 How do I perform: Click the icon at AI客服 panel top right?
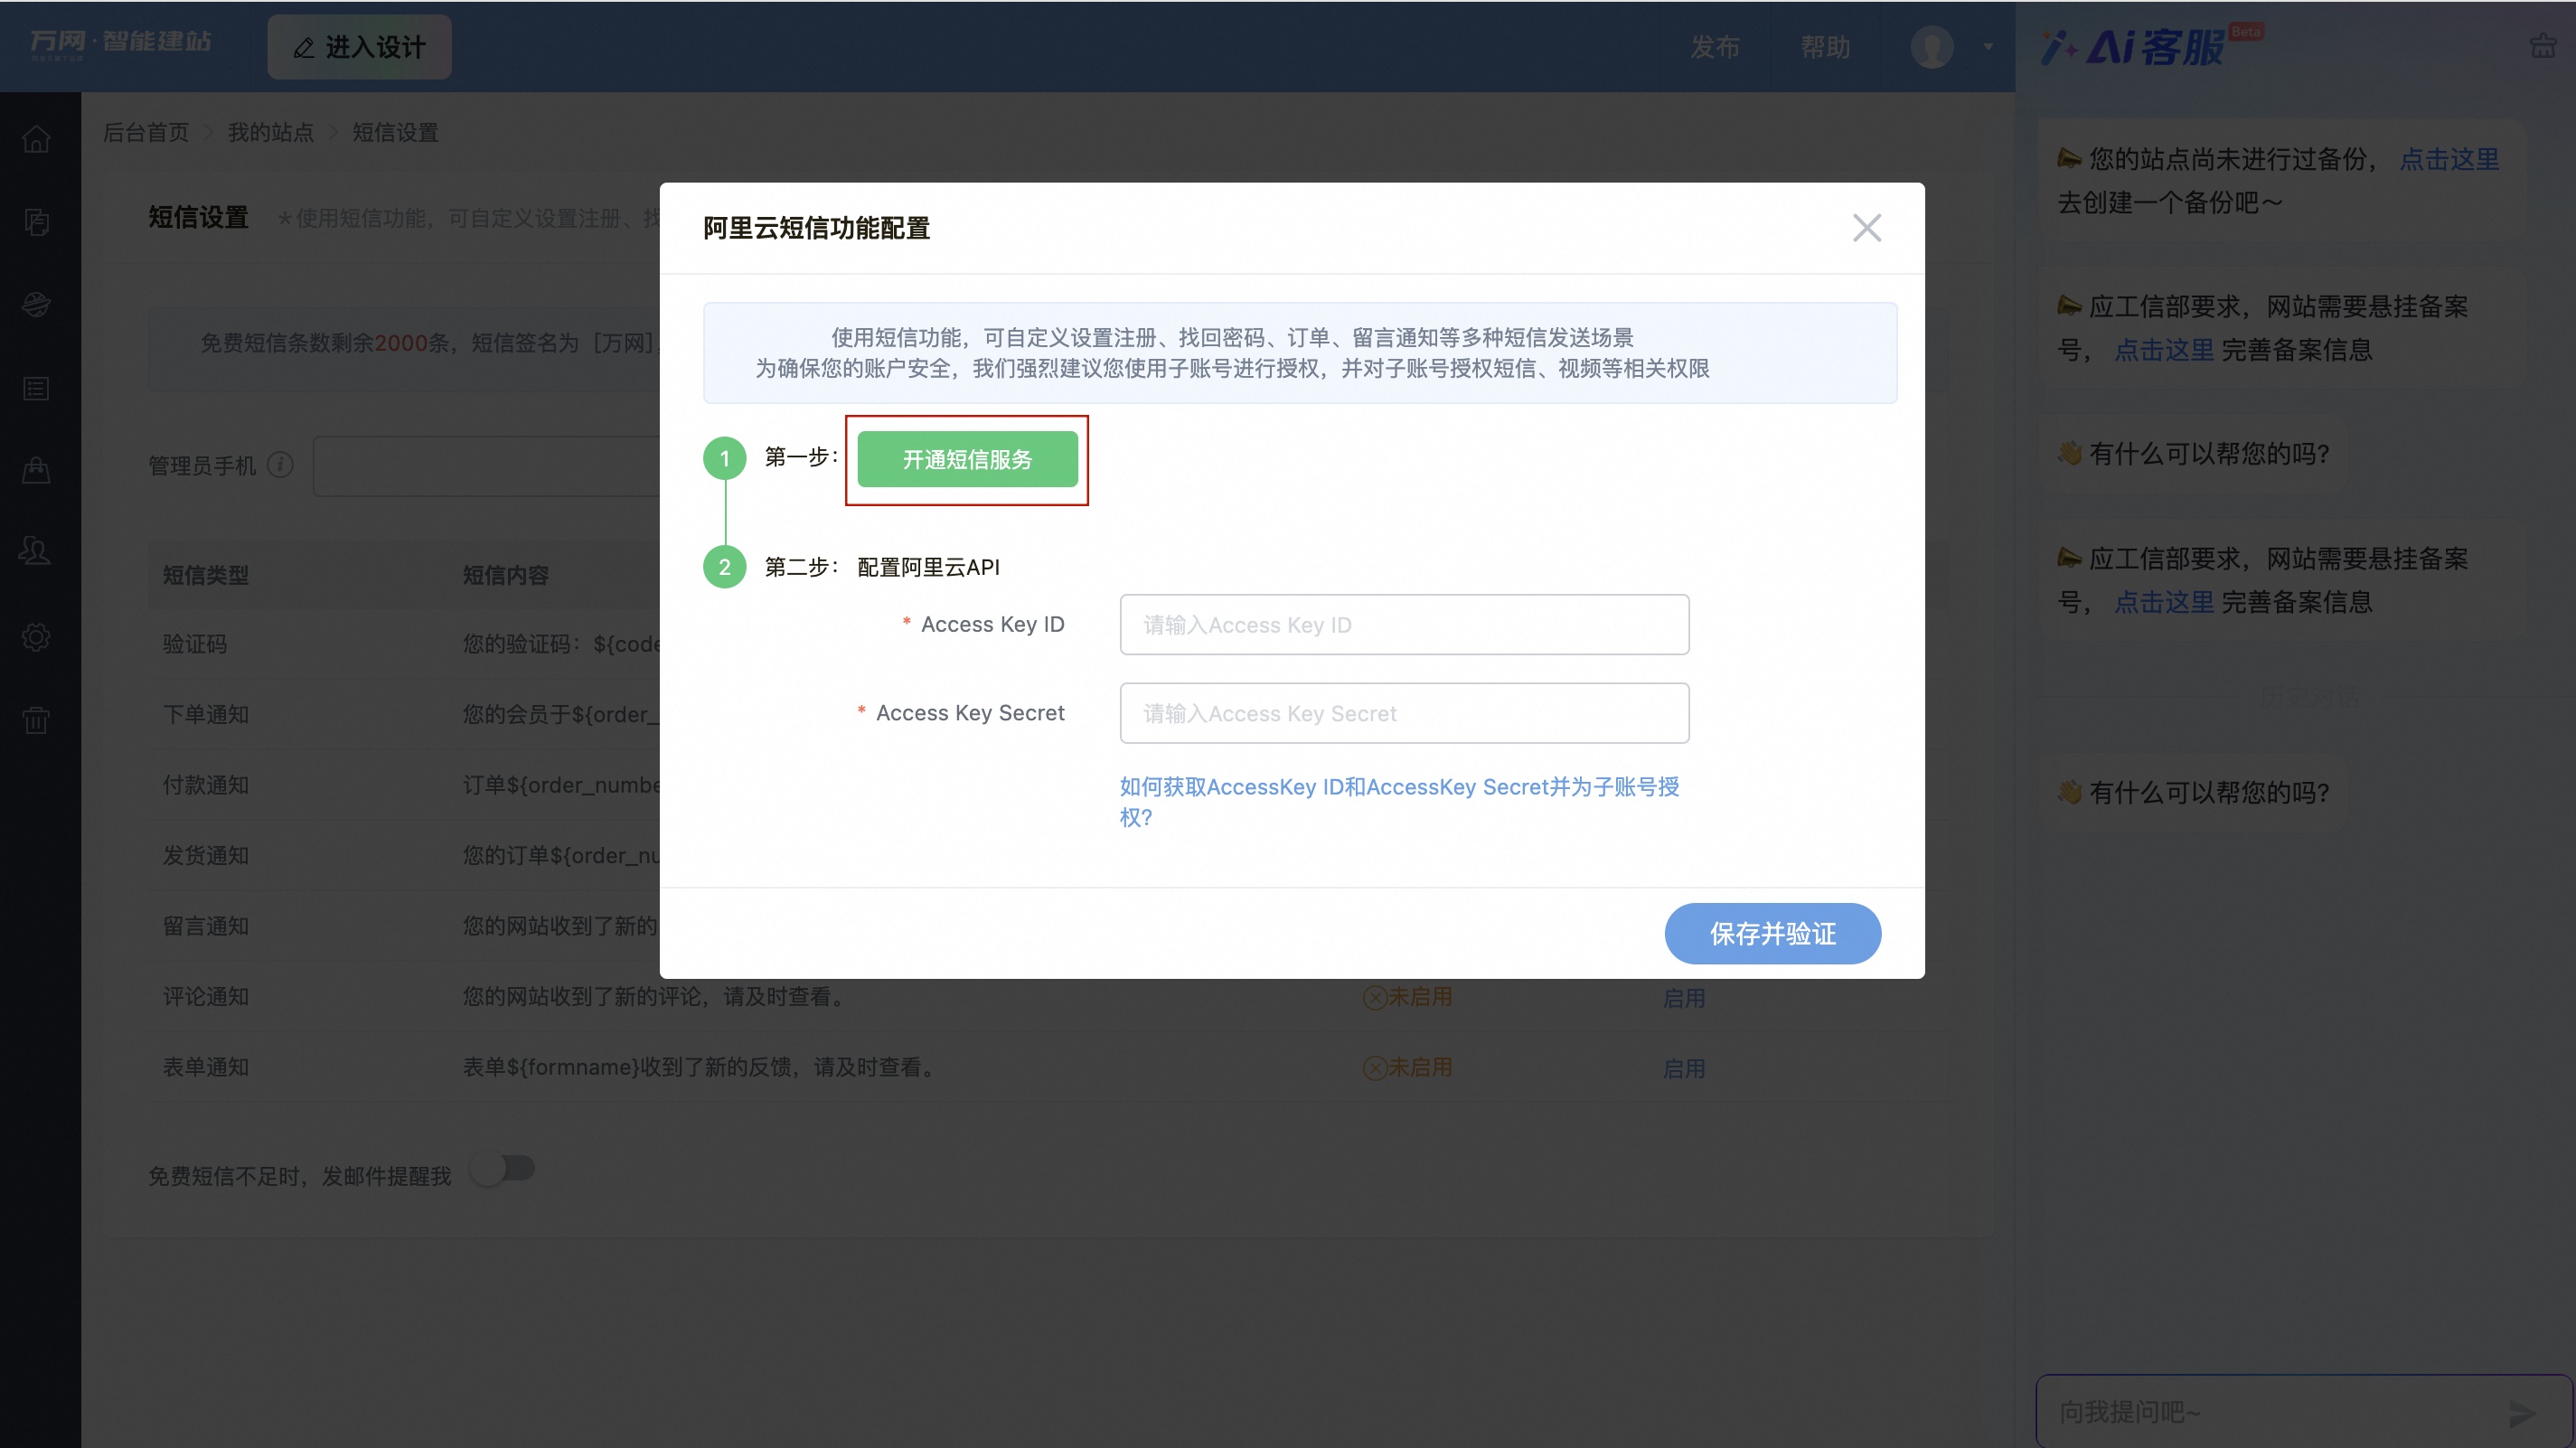2543,46
